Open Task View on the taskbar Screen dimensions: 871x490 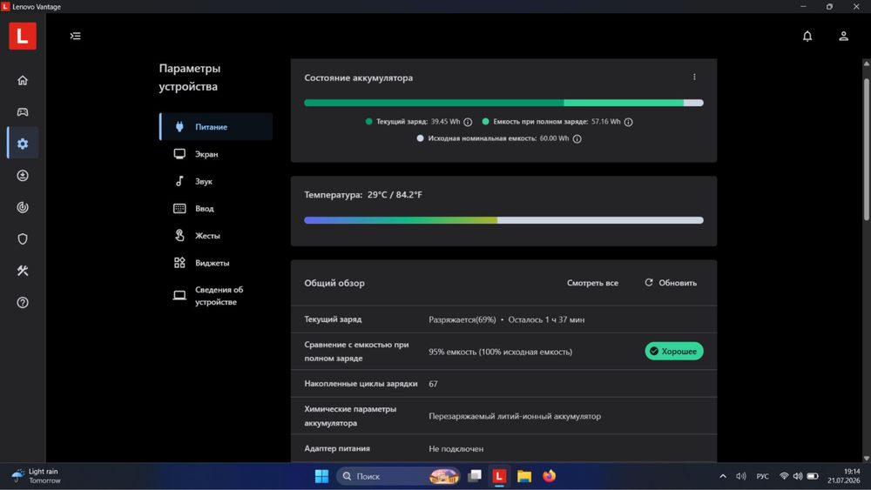[x=475, y=476]
